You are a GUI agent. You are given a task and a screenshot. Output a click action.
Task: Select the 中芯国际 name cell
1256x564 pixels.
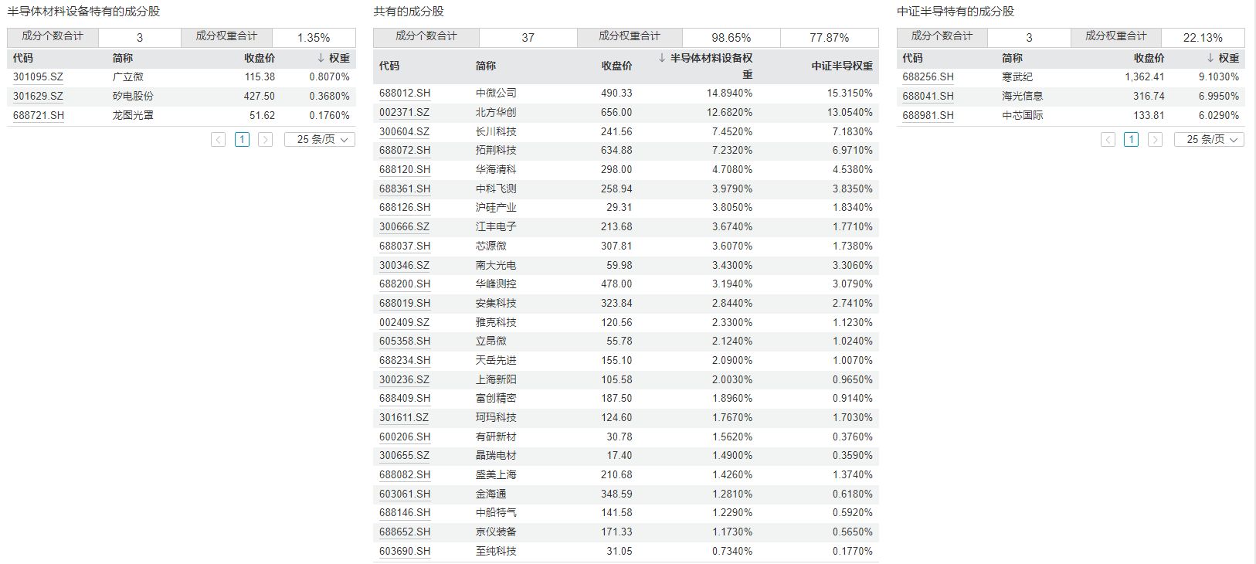coord(1022,115)
